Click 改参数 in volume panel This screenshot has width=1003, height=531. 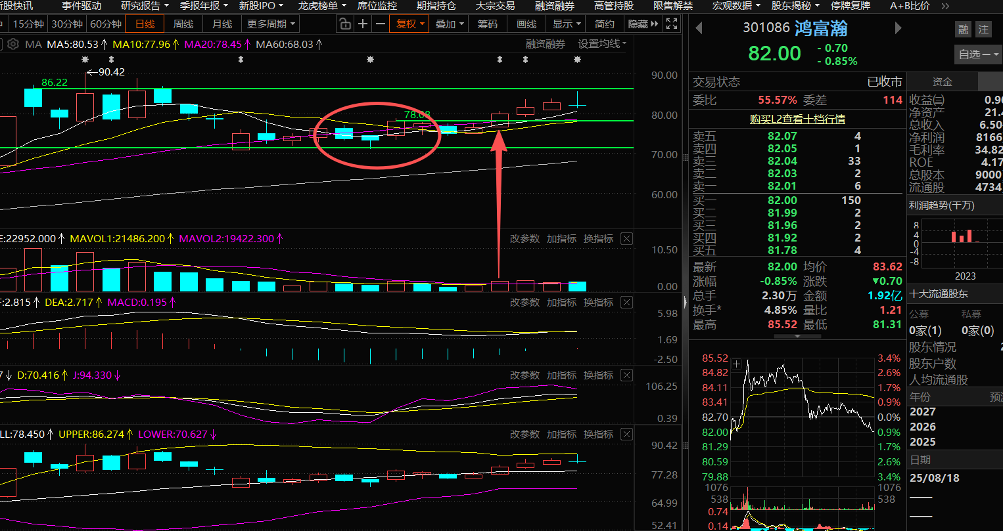pos(525,239)
